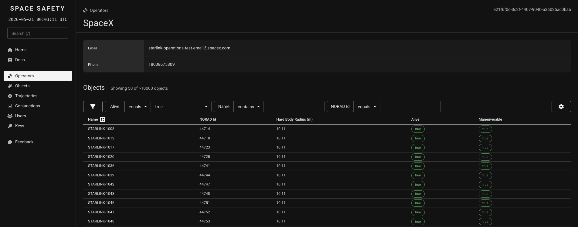The height and width of the screenshot is (227, 578).
Task: Select Operators in the sidebar menu
Action: pyautogui.click(x=38, y=76)
